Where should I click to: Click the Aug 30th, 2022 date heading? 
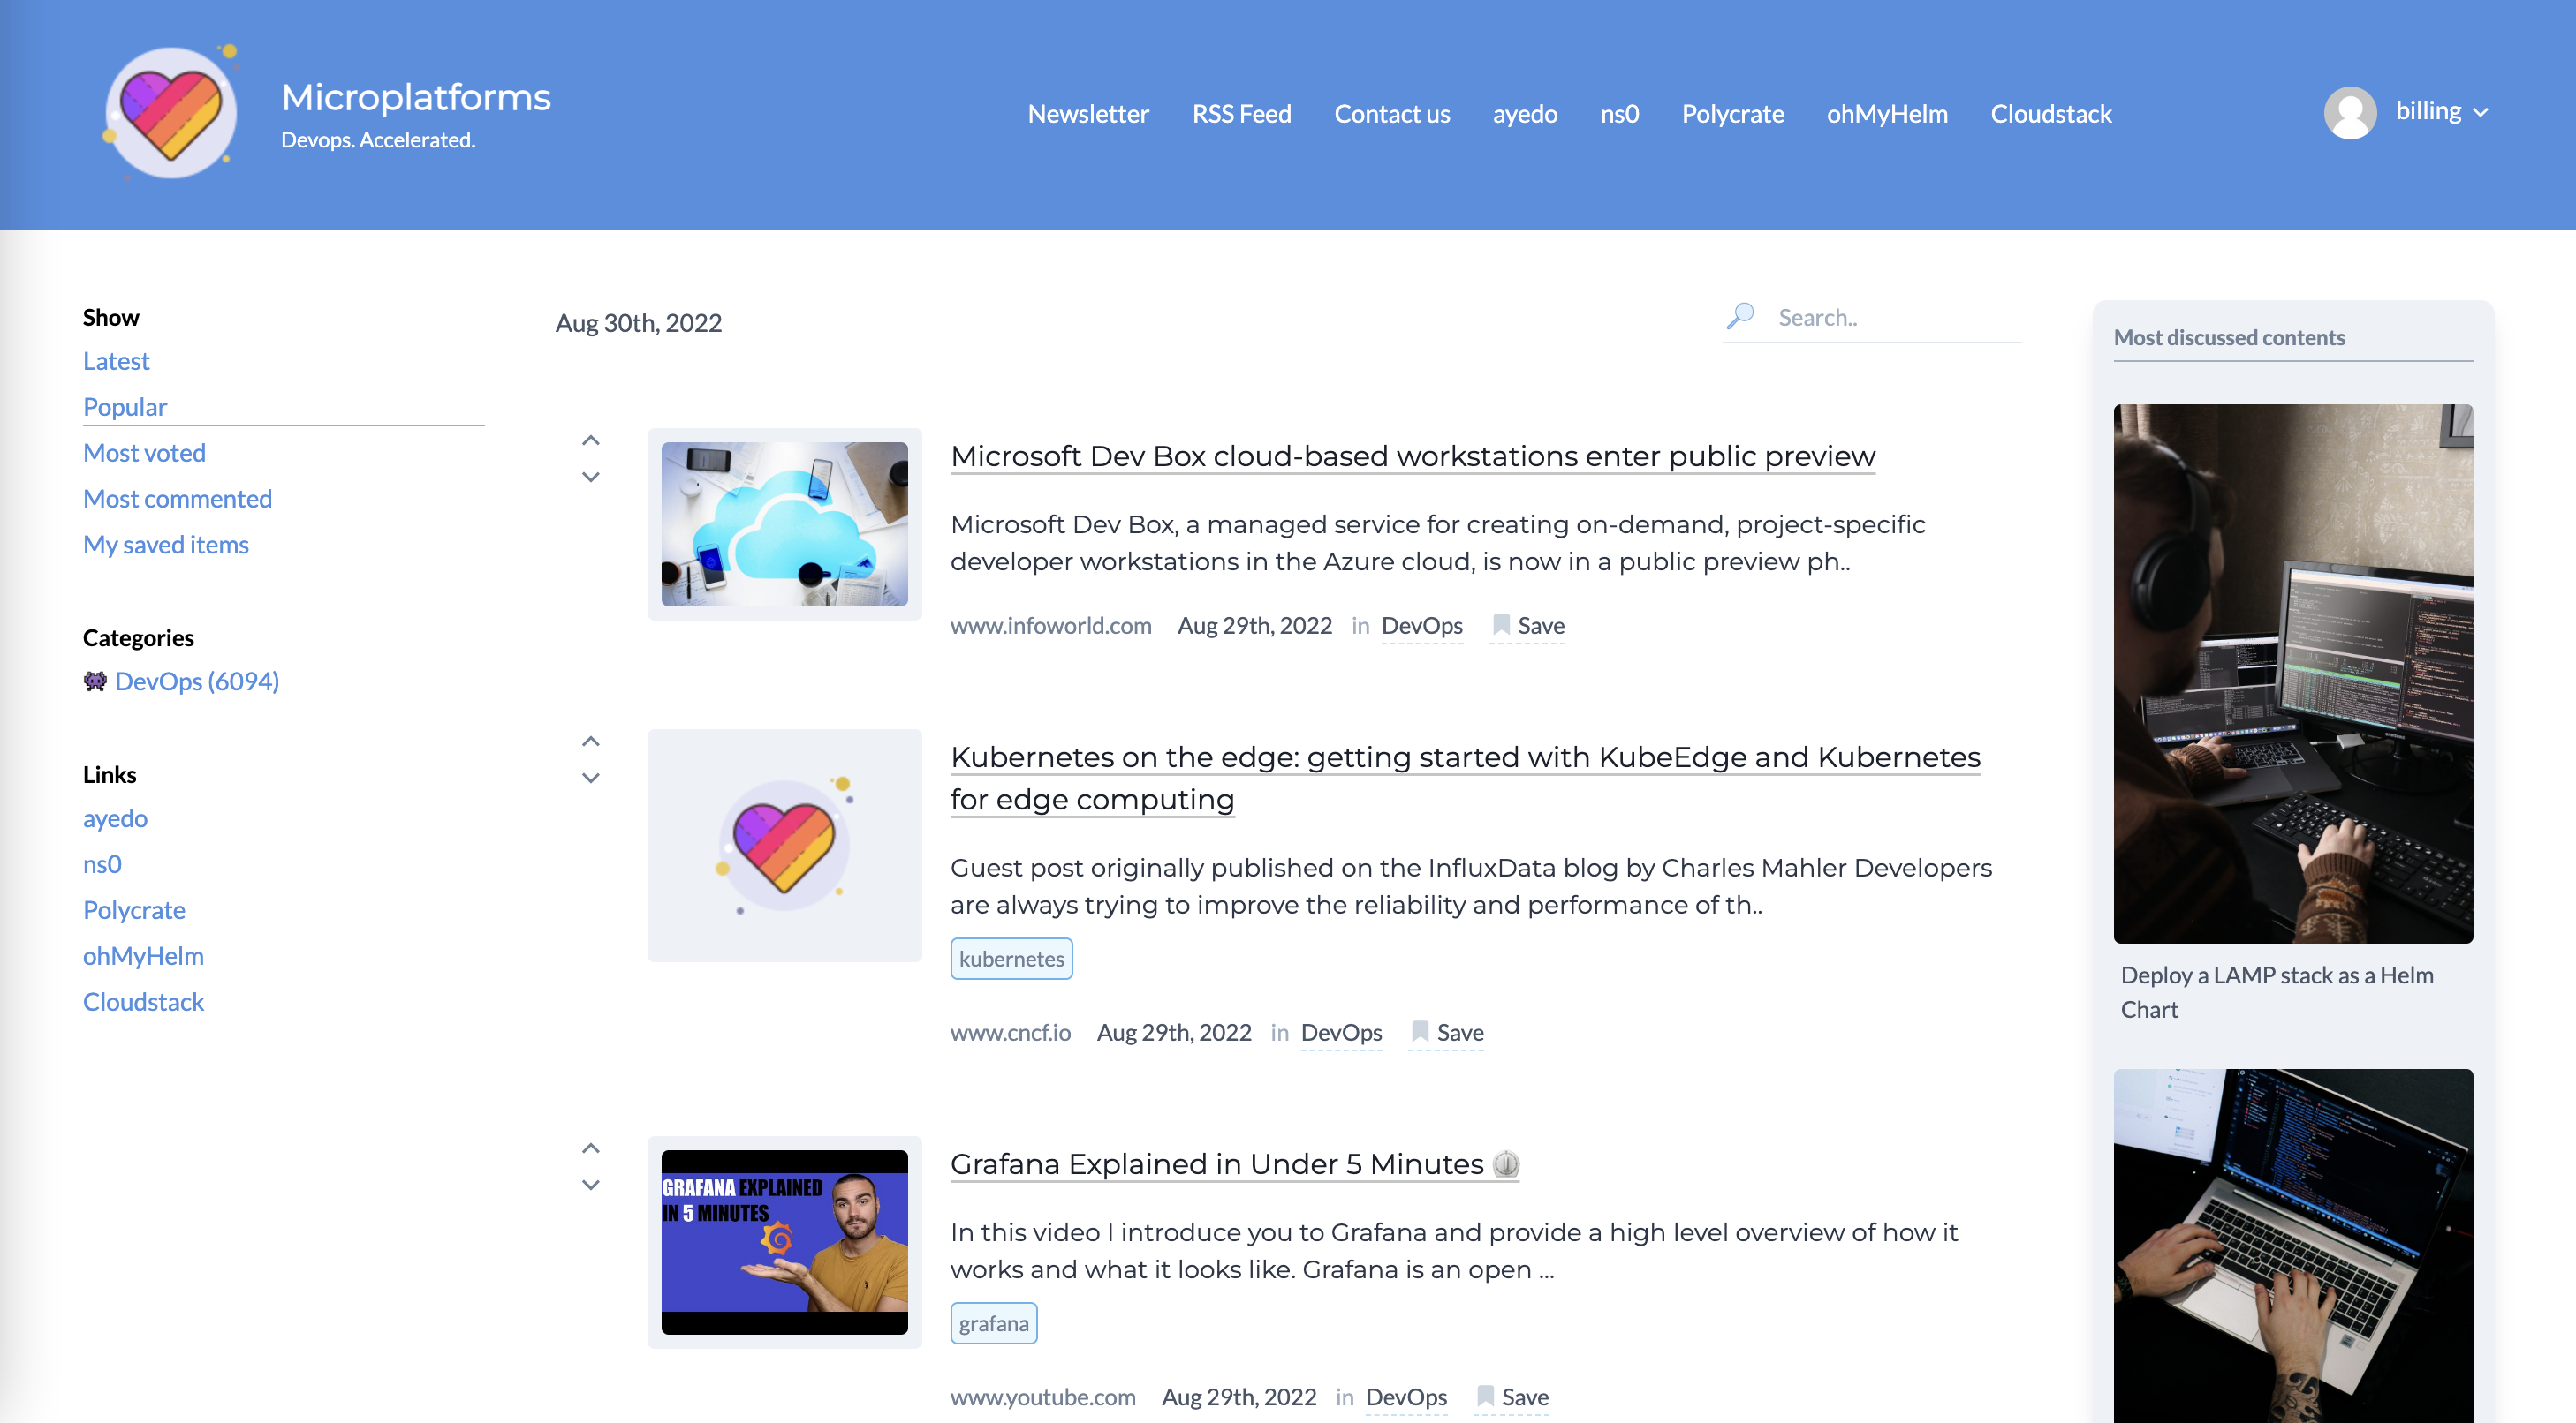638,323
